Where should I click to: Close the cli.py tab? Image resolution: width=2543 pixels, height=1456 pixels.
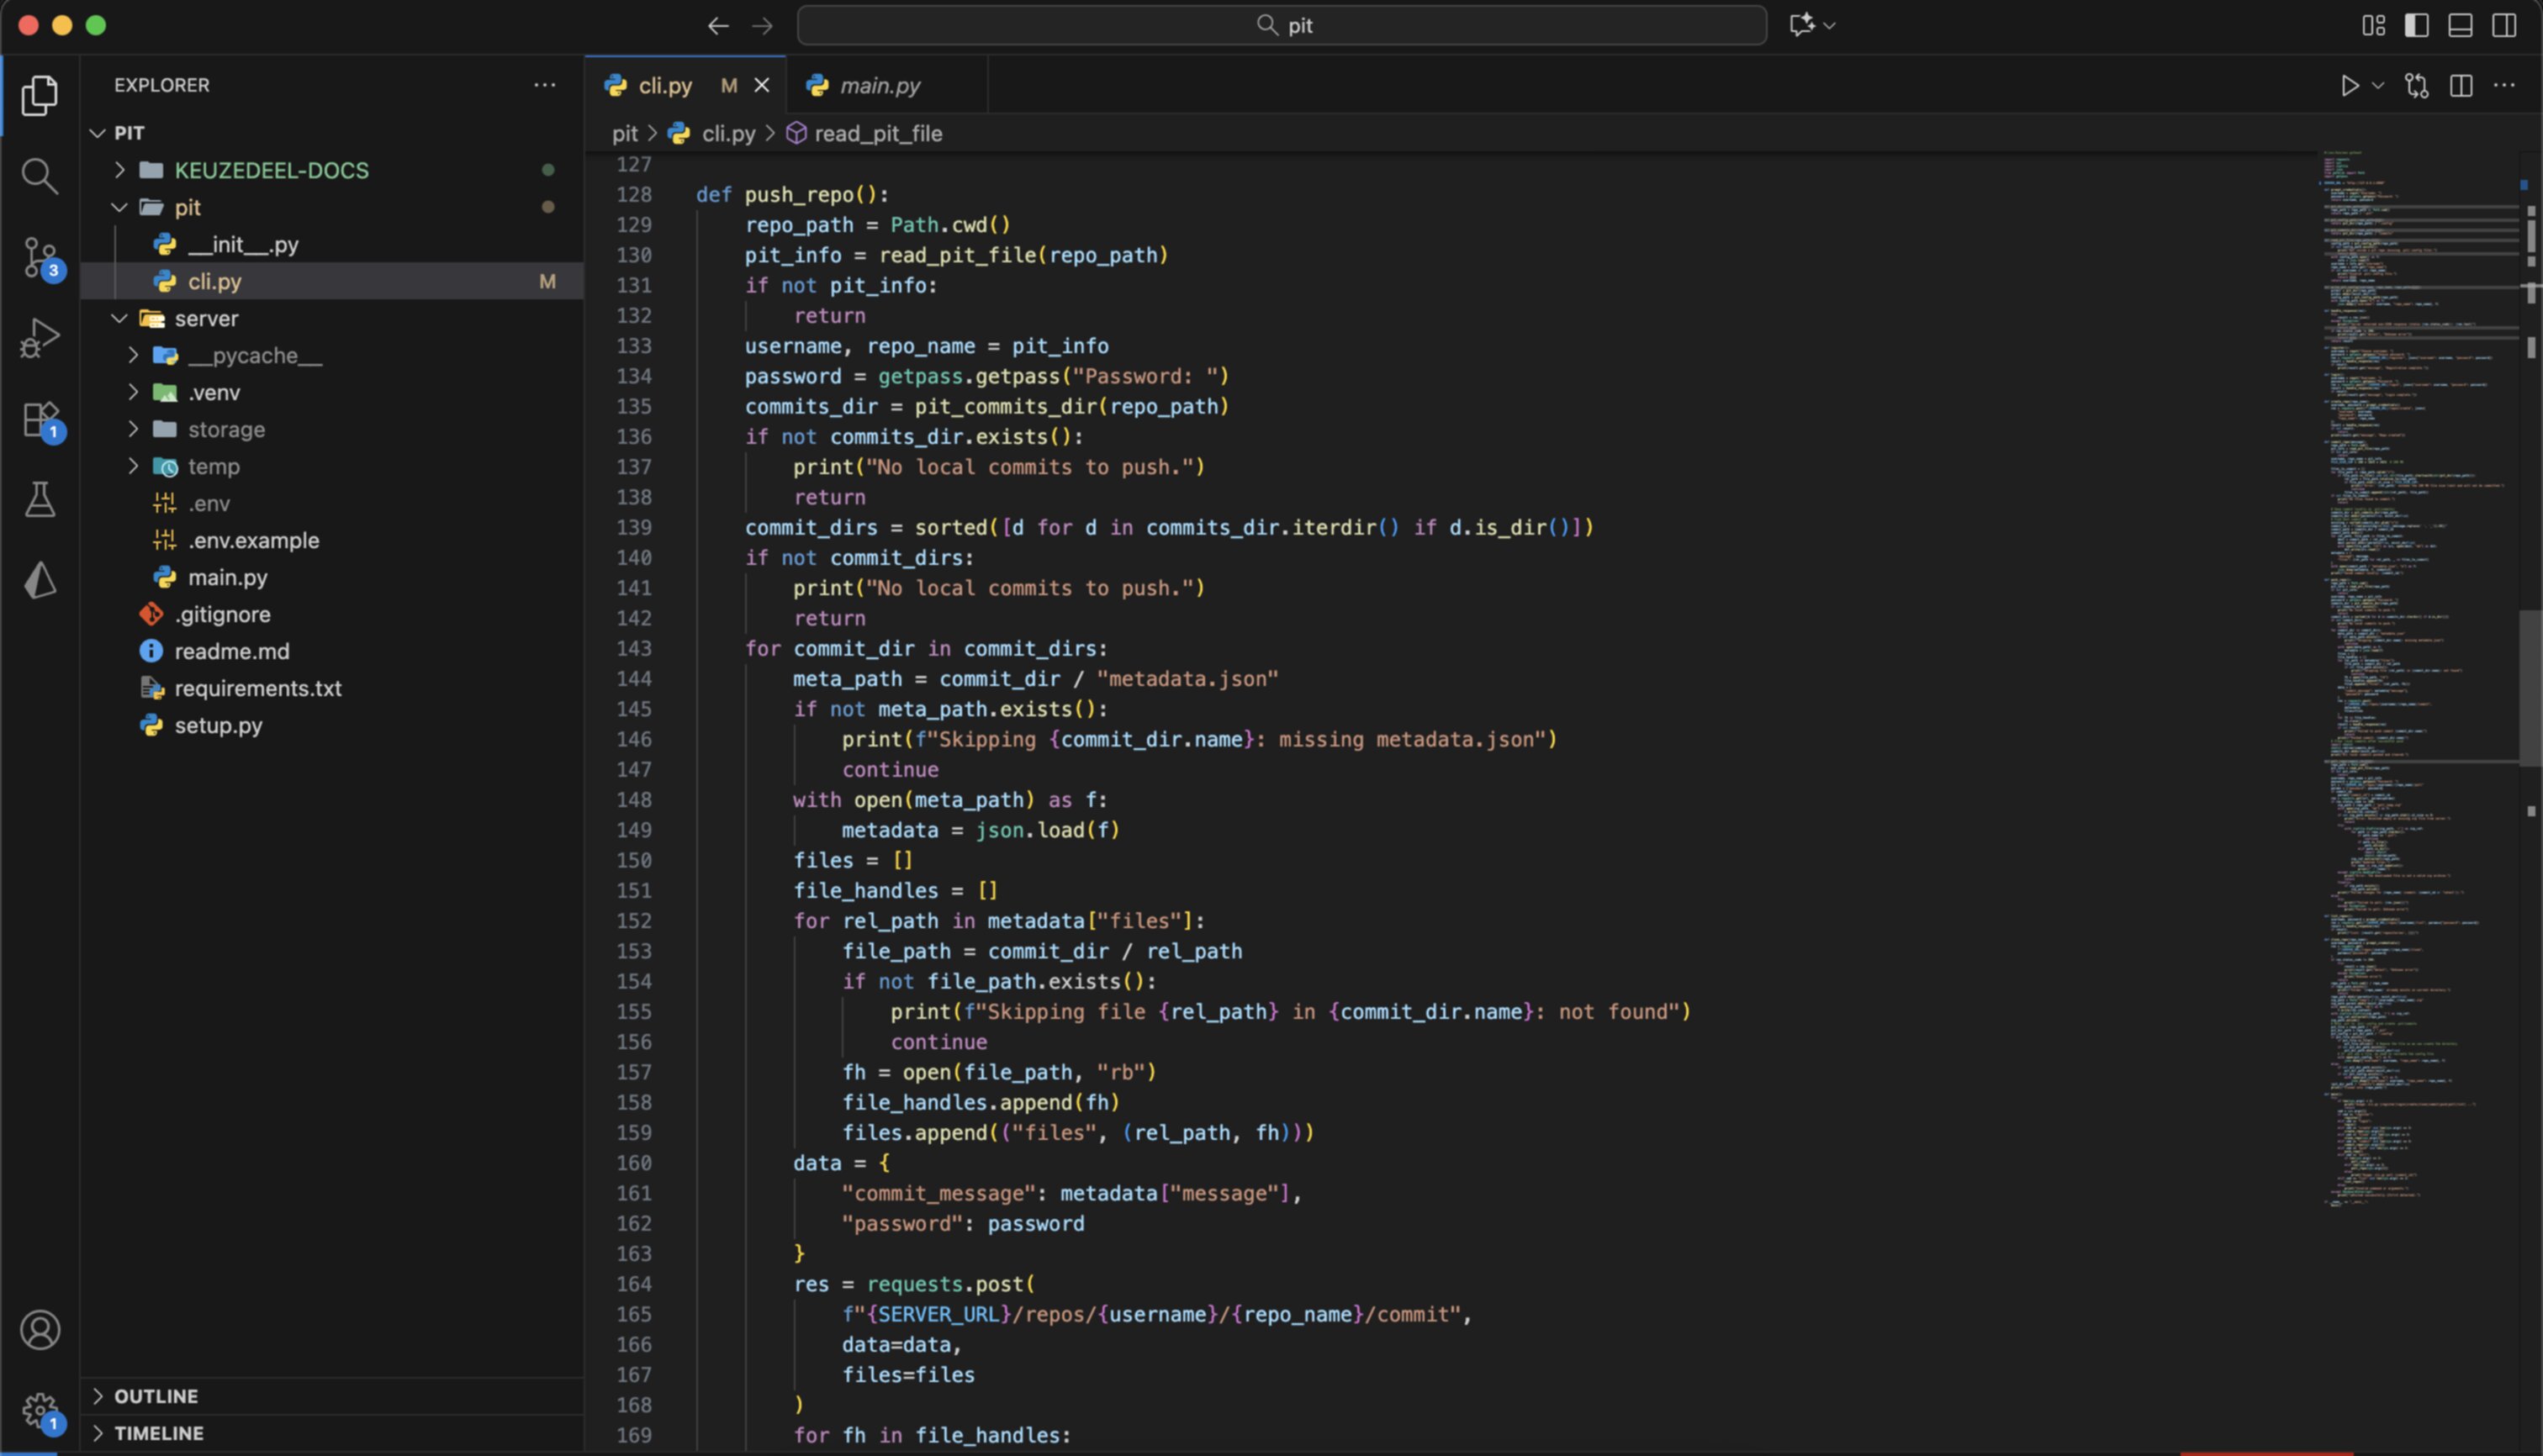761,86
